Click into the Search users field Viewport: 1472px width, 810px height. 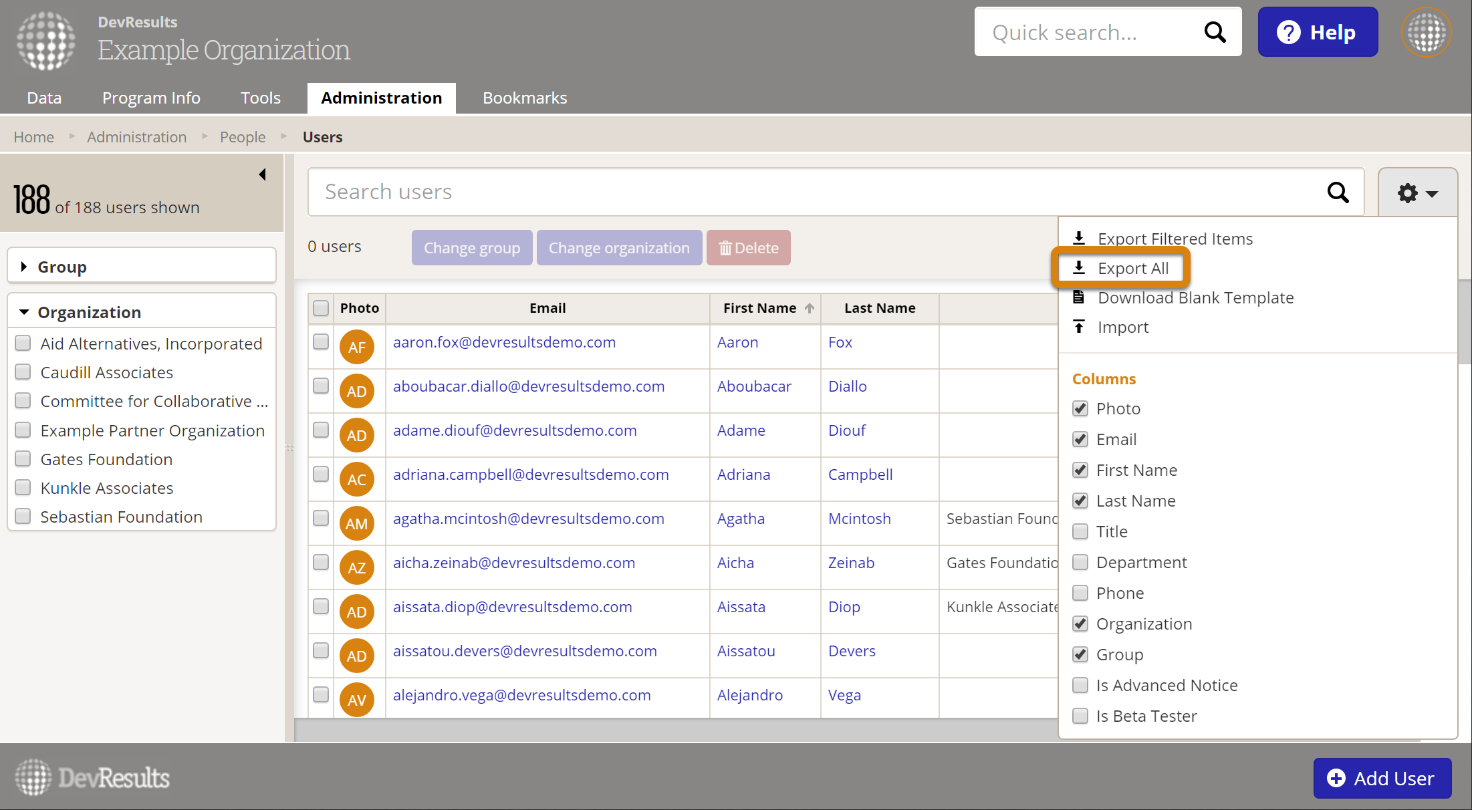click(x=802, y=192)
